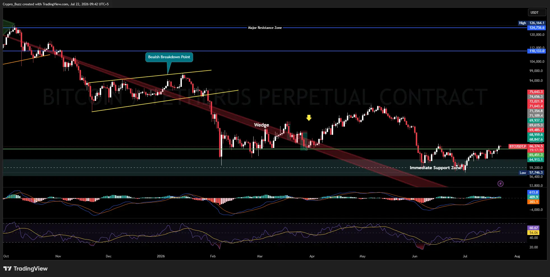Click the 19:17:39 countdown timer

(x=536, y=150)
